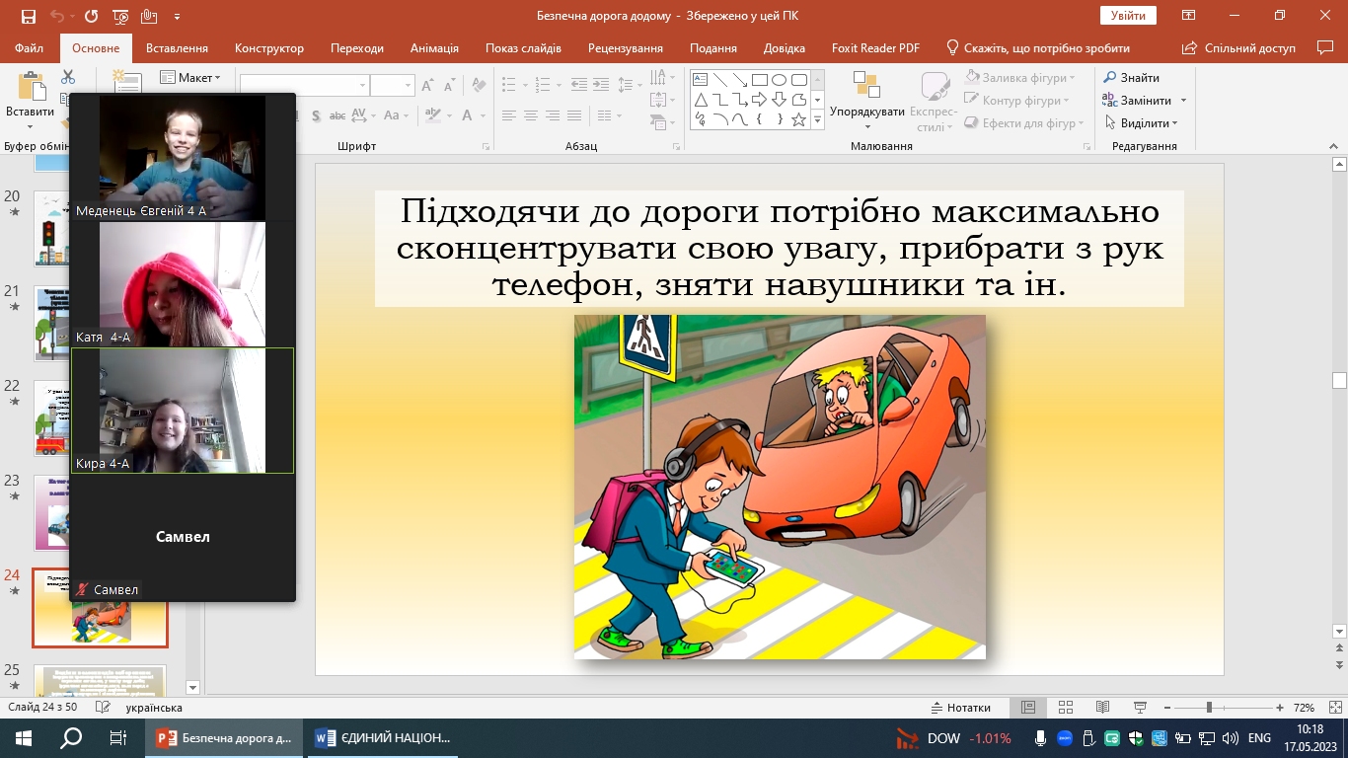Select the star shape in shapes gallery
This screenshot has width=1348, height=758.
(x=798, y=119)
